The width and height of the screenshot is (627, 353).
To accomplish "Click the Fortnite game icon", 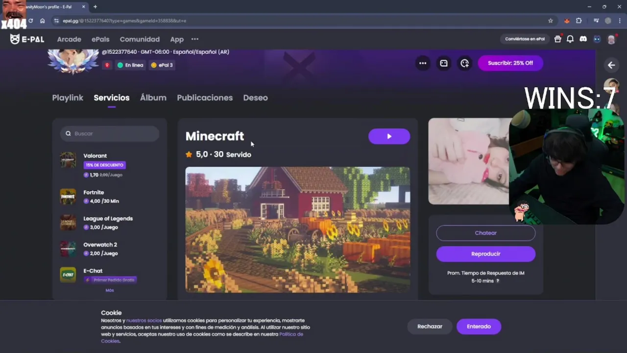I will [x=68, y=197].
